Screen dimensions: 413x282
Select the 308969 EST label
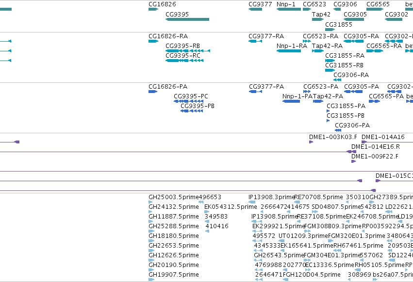pyautogui.click(x=359, y=275)
